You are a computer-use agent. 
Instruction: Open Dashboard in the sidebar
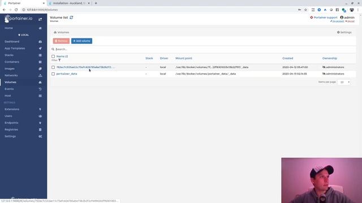(12, 42)
